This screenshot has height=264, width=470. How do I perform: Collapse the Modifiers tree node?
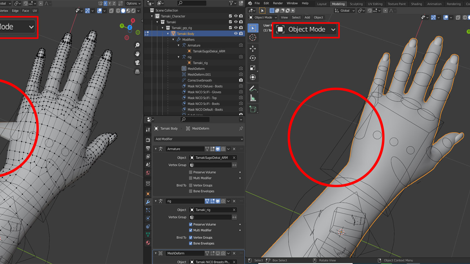(174, 40)
